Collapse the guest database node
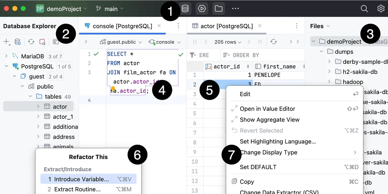This screenshot has height=194, width=388. tap(14, 76)
